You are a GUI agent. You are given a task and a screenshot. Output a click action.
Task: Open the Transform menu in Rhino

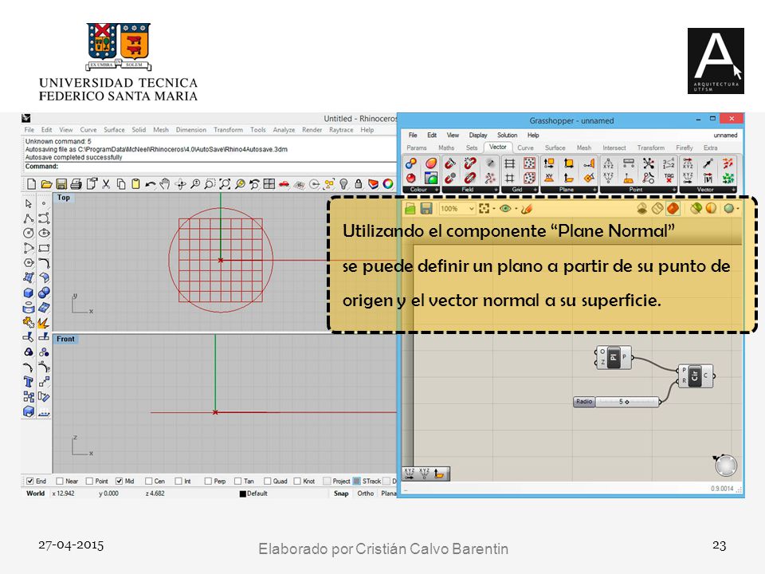click(228, 130)
